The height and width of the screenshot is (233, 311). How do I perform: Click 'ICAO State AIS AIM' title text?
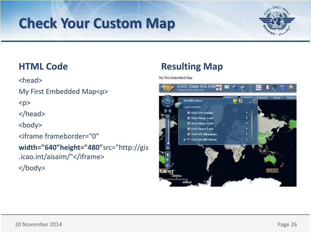(x=197, y=86)
